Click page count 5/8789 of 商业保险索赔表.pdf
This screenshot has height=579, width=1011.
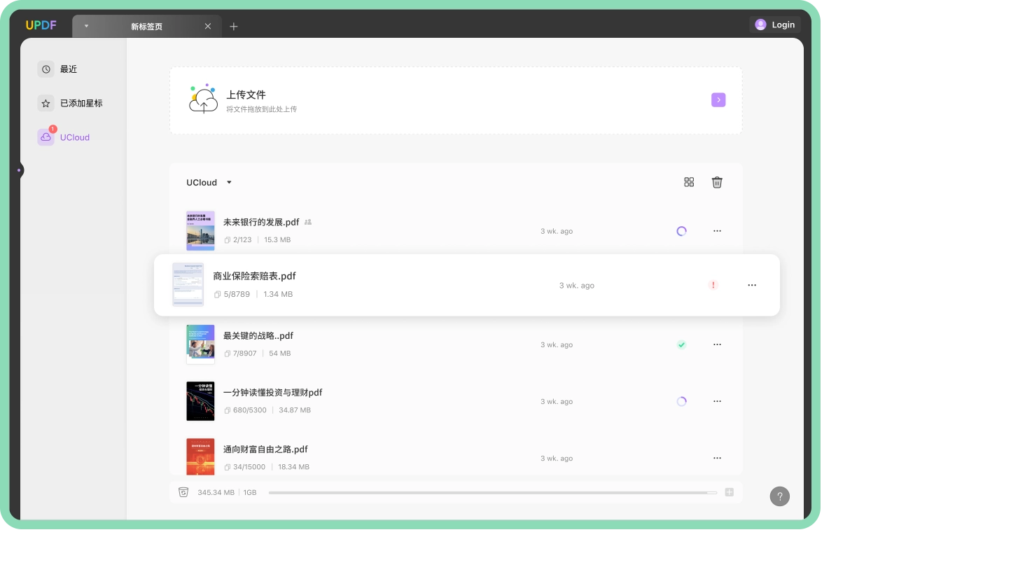tap(237, 294)
